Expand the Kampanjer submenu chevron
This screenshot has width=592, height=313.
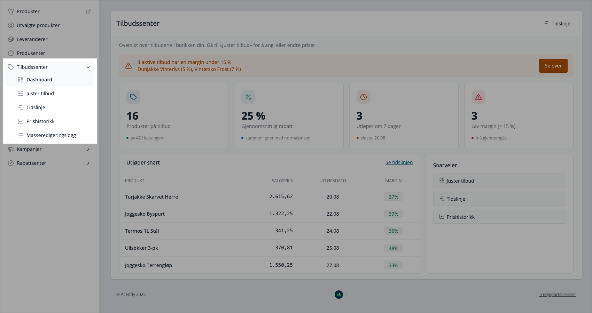88,149
